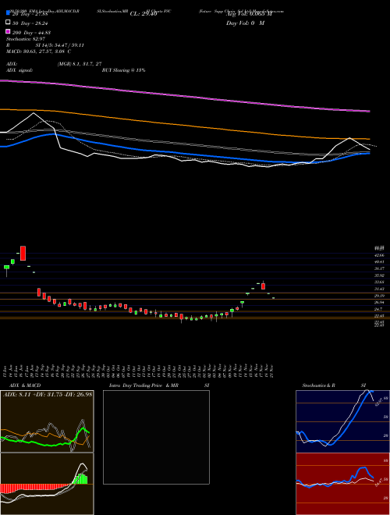Click the orange moving average line
The width and height of the screenshot is (390, 515).
click(185, 125)
